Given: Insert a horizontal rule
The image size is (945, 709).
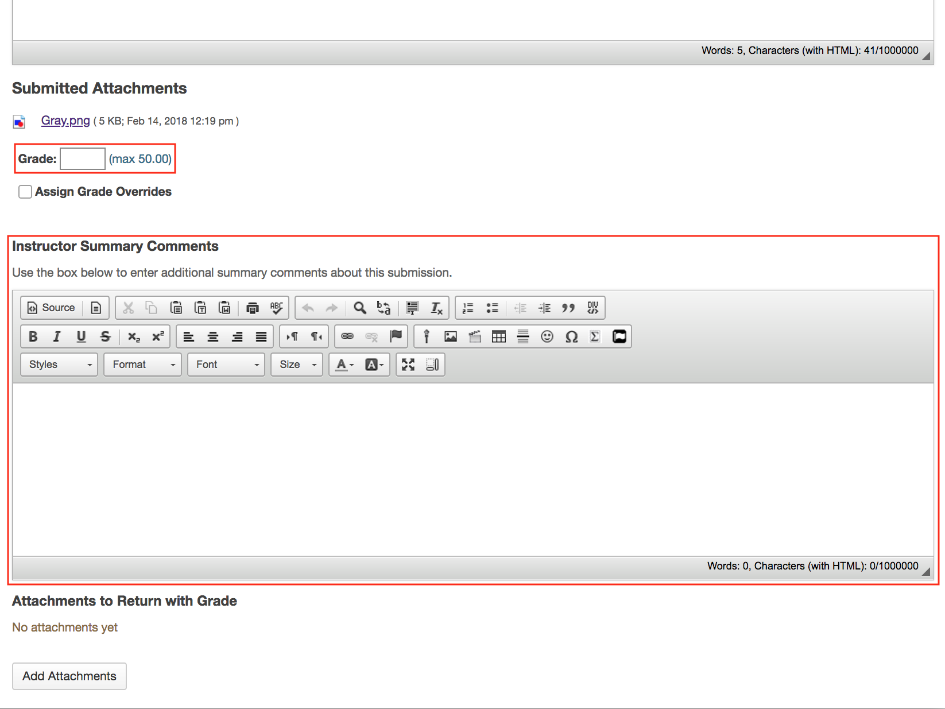Looking at the screenshot, I should coord(523,336).
